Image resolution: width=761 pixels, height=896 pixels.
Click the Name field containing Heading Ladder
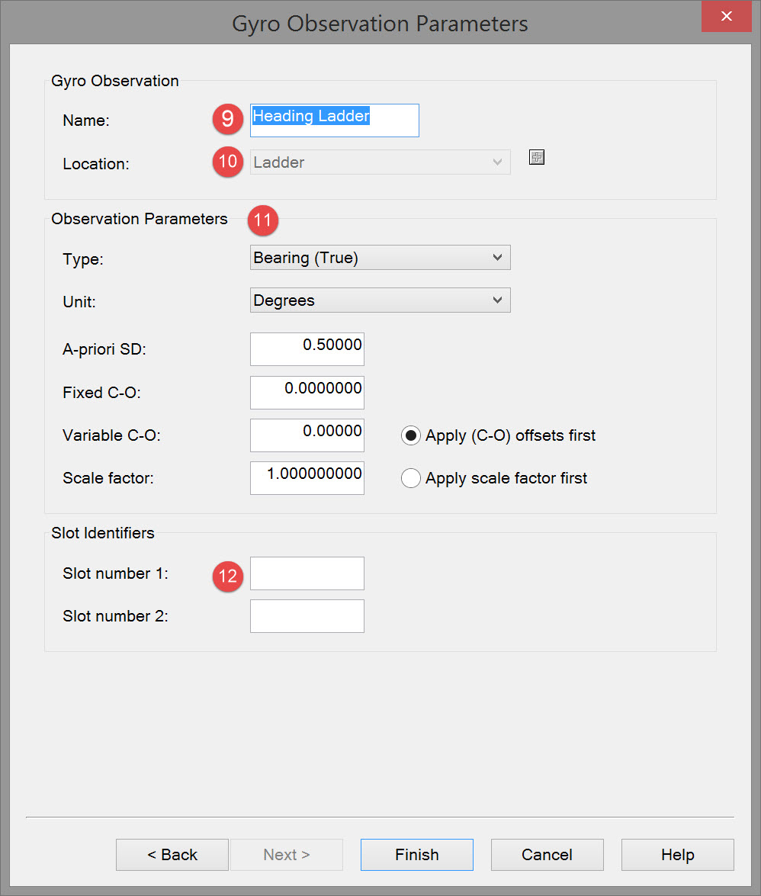pyautogui.click(x=334, y=120)
